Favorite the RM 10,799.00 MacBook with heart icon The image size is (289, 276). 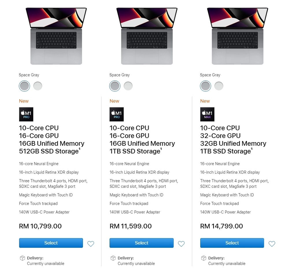click(x=91, y=244)
